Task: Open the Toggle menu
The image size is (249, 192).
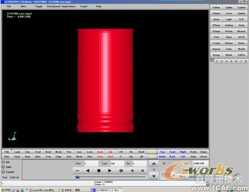Action: [x=39, y=6]
